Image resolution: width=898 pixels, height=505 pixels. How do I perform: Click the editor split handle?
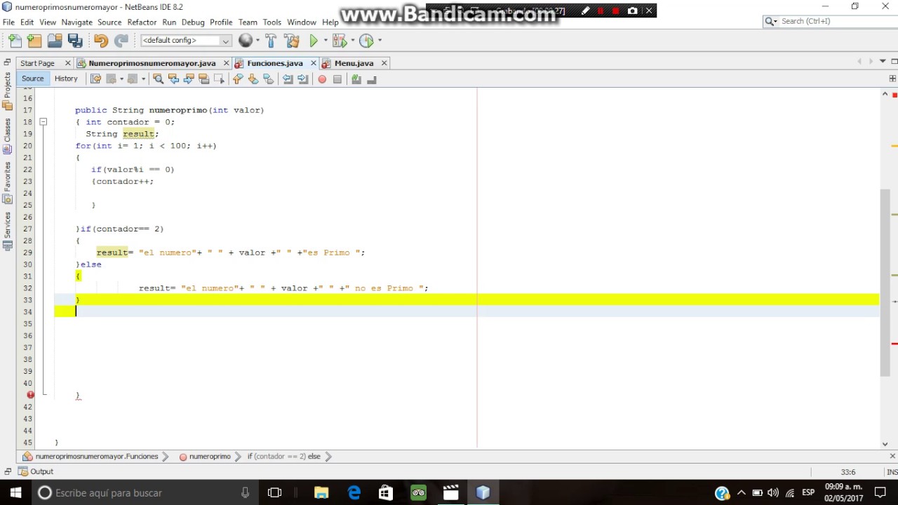[892, 79]
